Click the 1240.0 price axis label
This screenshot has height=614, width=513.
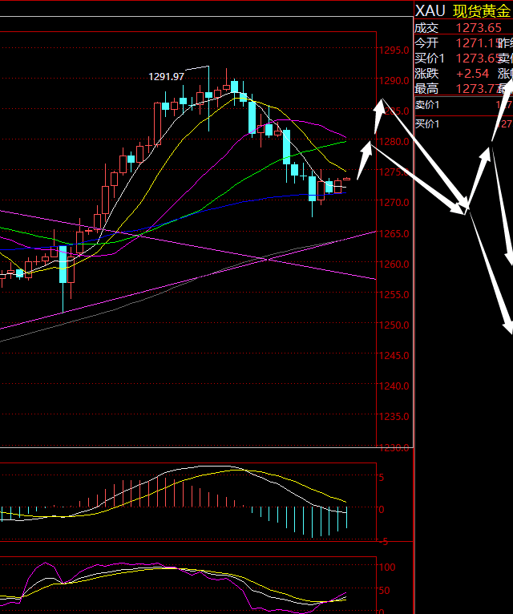point(394,386)
